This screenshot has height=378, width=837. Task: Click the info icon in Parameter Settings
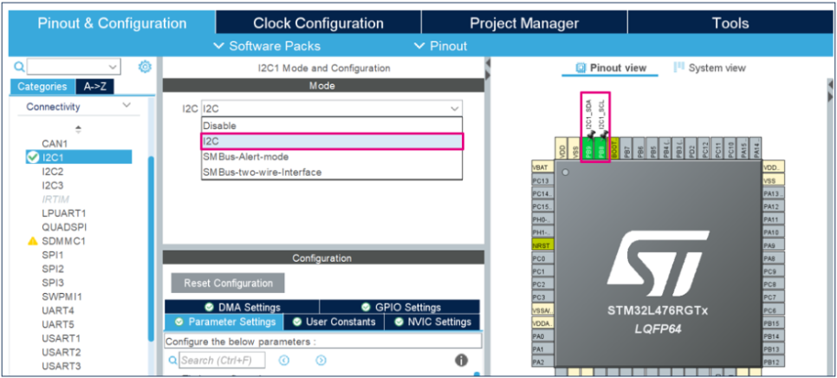461,361
